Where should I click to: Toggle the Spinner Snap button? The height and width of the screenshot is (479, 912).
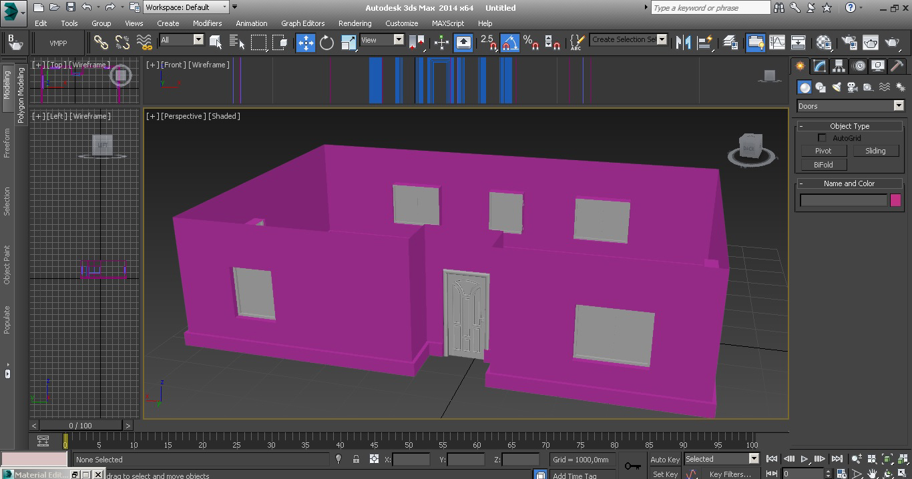[552, 43]
